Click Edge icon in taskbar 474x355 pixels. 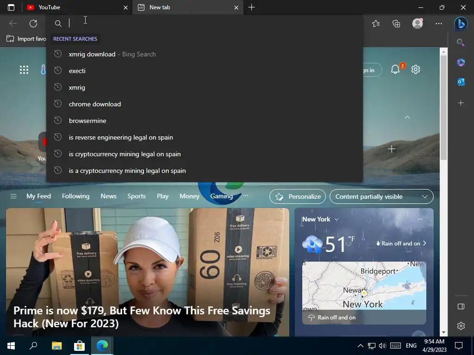click(x=102, y=346)
